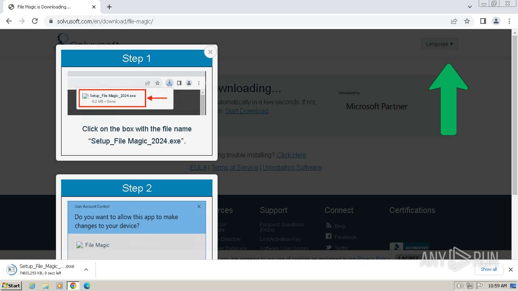Open the Software User Guides footer link
This screenshot has height=291, width=518.
click(284, 248)
